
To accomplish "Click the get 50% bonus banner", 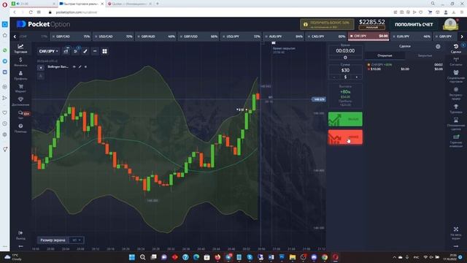I will pos(327,24).
